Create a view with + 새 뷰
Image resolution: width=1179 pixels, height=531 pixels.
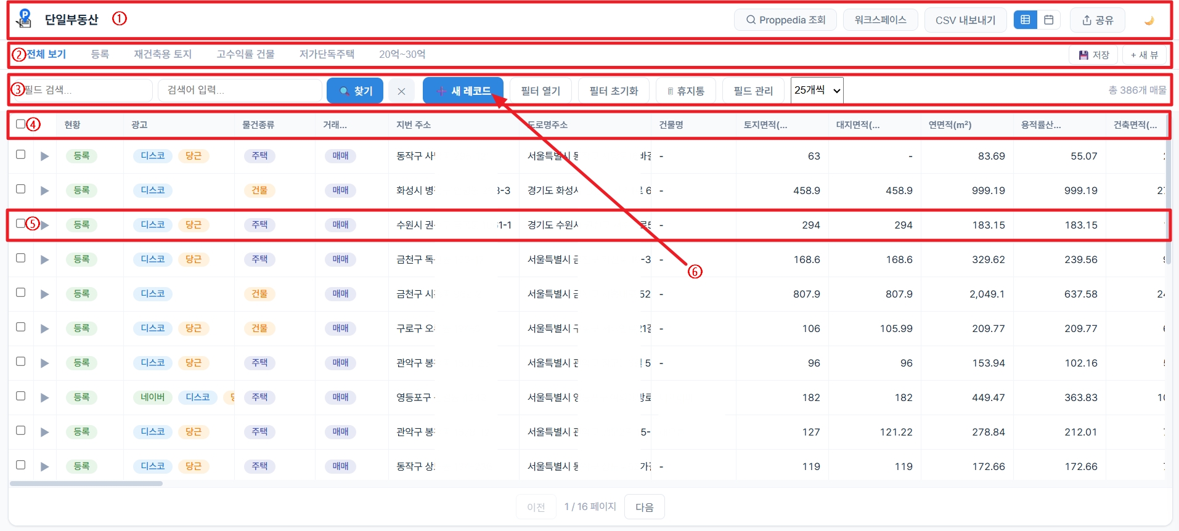1144,55
